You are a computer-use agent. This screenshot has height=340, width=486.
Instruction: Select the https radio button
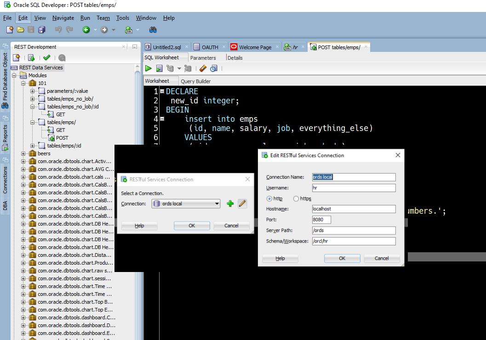tap(296, 199)
